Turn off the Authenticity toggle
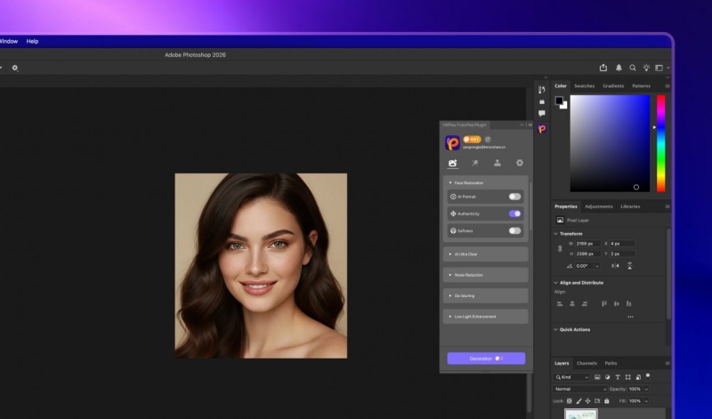Image resolution: width=712 pixels, height=419 pixels. 514,214
